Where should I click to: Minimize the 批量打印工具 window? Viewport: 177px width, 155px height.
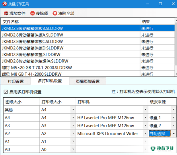148,4
